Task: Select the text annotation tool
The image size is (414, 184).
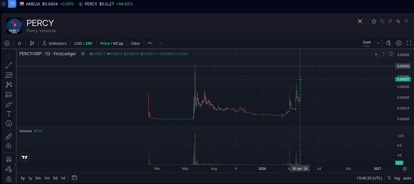Action: pyautogui.click(x=9, y=114)
